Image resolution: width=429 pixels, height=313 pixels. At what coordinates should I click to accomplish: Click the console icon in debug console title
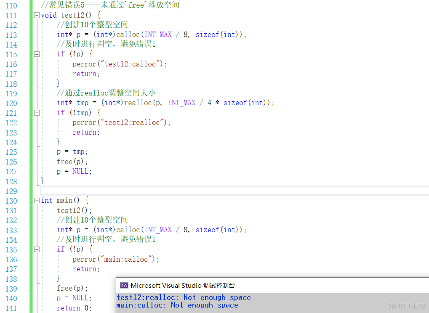tap(124, 285)
